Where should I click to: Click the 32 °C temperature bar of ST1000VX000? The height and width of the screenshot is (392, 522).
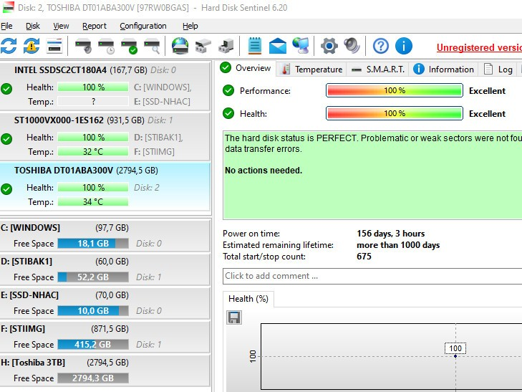tap(93, 151)
